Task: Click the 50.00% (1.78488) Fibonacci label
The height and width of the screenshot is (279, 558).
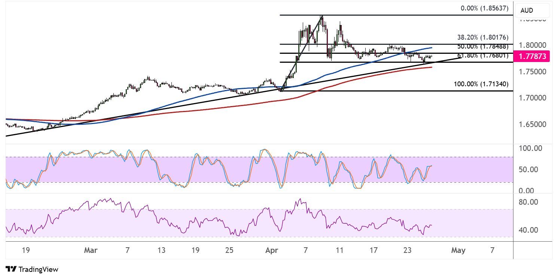Action: point(483,47)
